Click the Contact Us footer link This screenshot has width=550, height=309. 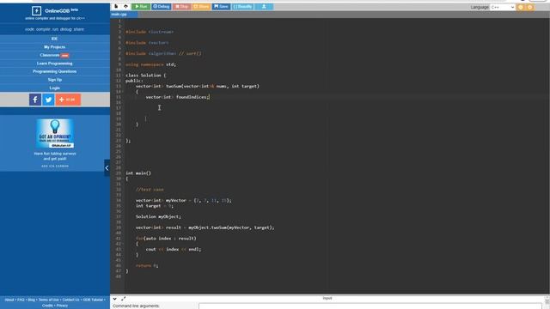(70, 300)
